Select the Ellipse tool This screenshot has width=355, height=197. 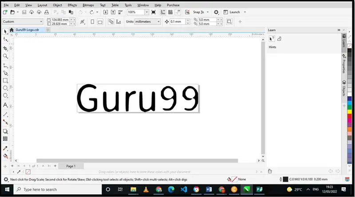click(5, 88)
